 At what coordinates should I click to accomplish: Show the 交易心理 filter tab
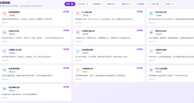pyautogui.click(x=156, y=4)
